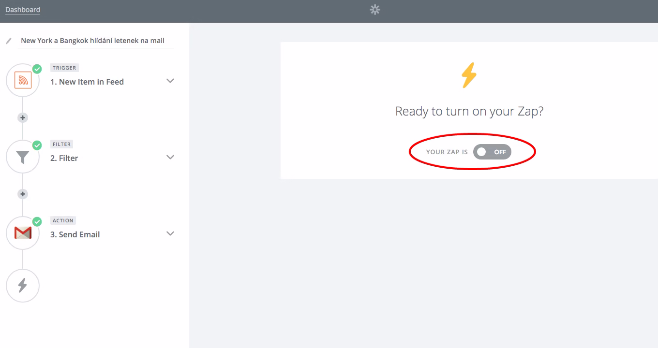Add a step between trigger and filter
The width and height of the screenshot is (658, 348).
tap(23, 117)
